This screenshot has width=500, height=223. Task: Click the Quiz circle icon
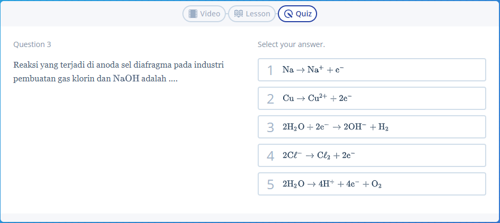click(288, 14)
